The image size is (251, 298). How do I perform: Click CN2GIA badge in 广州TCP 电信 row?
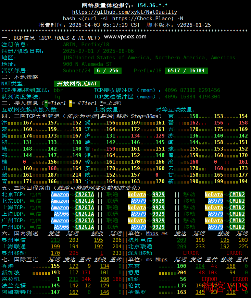(x=85, y=220)
